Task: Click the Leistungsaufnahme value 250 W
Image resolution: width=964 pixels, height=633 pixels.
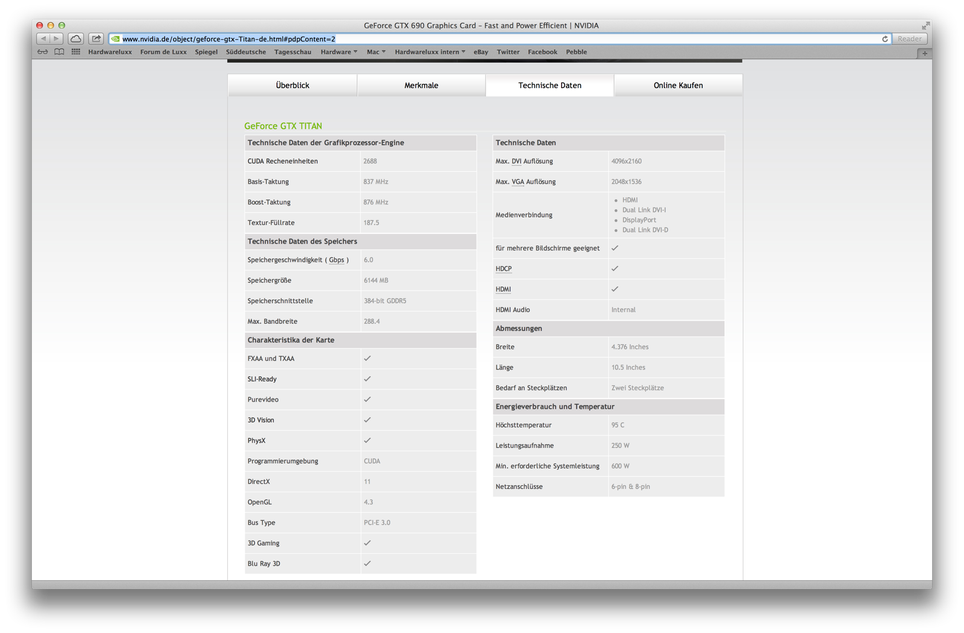Action: coord(621,446)
